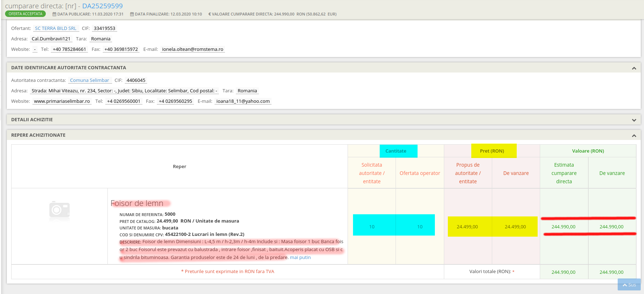644x294 pixels.
Task: Open the SC TERRA BILD SRL supplier link
Action: coord(56,28)
